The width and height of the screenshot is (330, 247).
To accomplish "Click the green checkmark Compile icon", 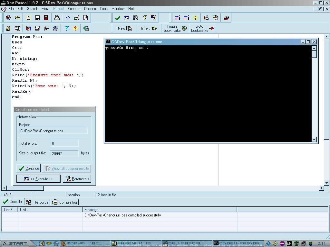I will click(x=118, y=18).
